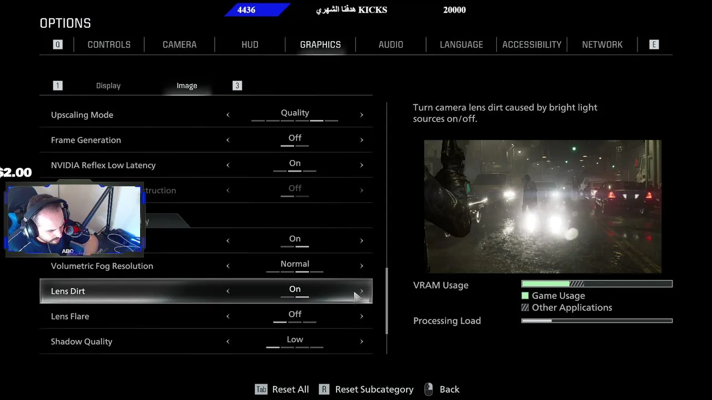The width and height of the screenshot is (712, 400).
Task: Click the VRAM Usage bar
Action: tap(597, 284)
